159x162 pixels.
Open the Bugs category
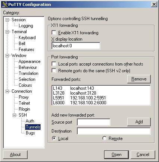pyautogui.click(x=30, y=133)
